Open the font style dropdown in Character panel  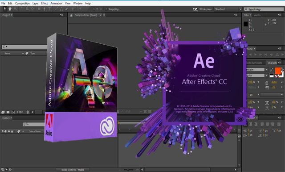[x=267, y=76]
